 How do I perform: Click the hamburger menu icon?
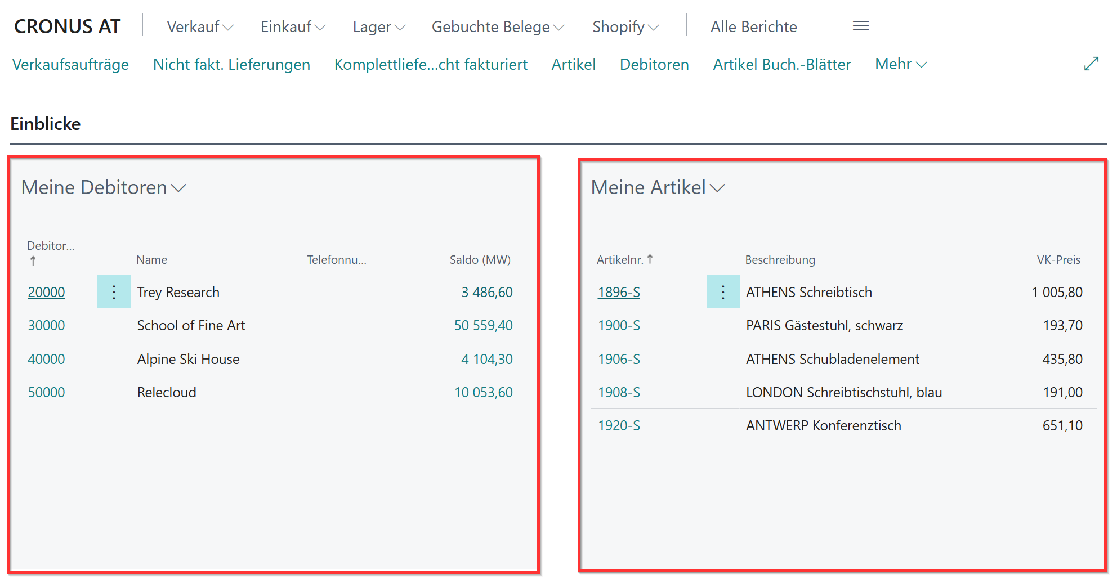[x=860, y=26]
